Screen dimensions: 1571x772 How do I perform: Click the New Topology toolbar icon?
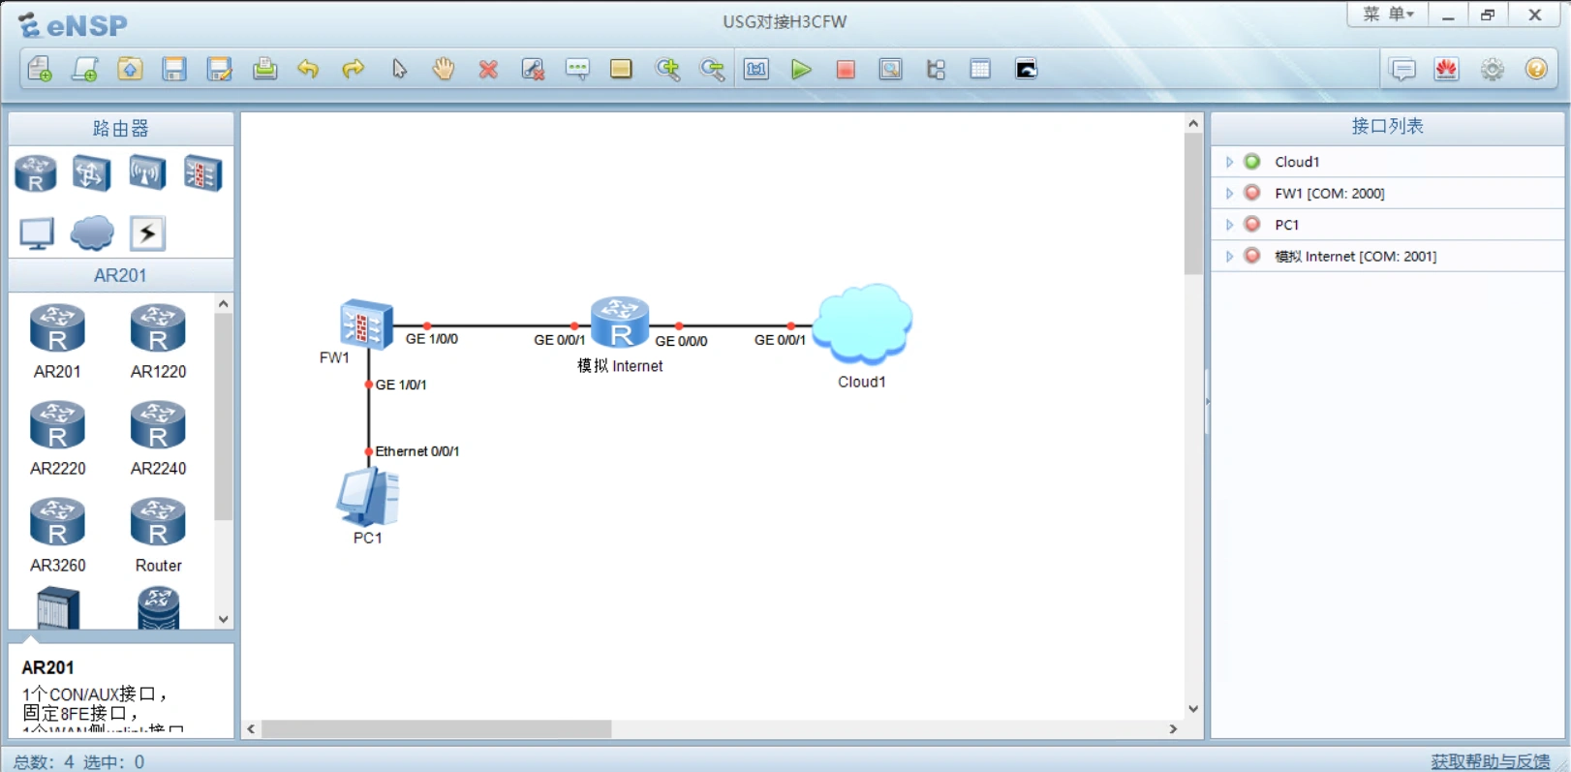[40, 69]
